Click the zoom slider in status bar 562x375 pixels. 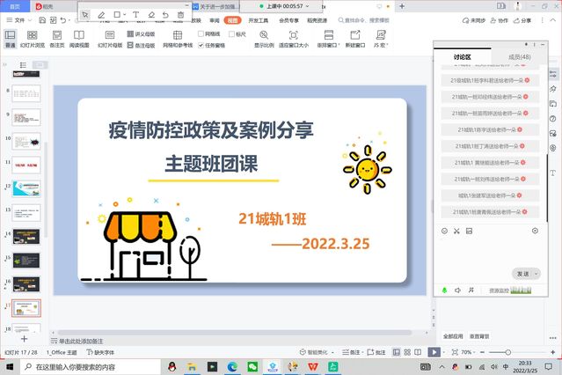coord(507,352)
